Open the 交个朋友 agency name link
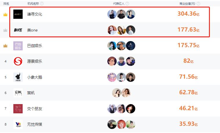Viewport: 220px width, 133px height. [35, 109]
